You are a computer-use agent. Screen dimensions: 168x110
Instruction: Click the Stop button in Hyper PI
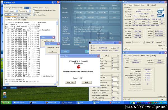(15, 15)
